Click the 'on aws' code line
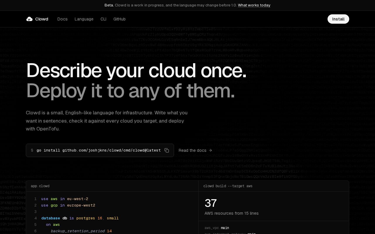375x234 pixels. tap(53, 225)
